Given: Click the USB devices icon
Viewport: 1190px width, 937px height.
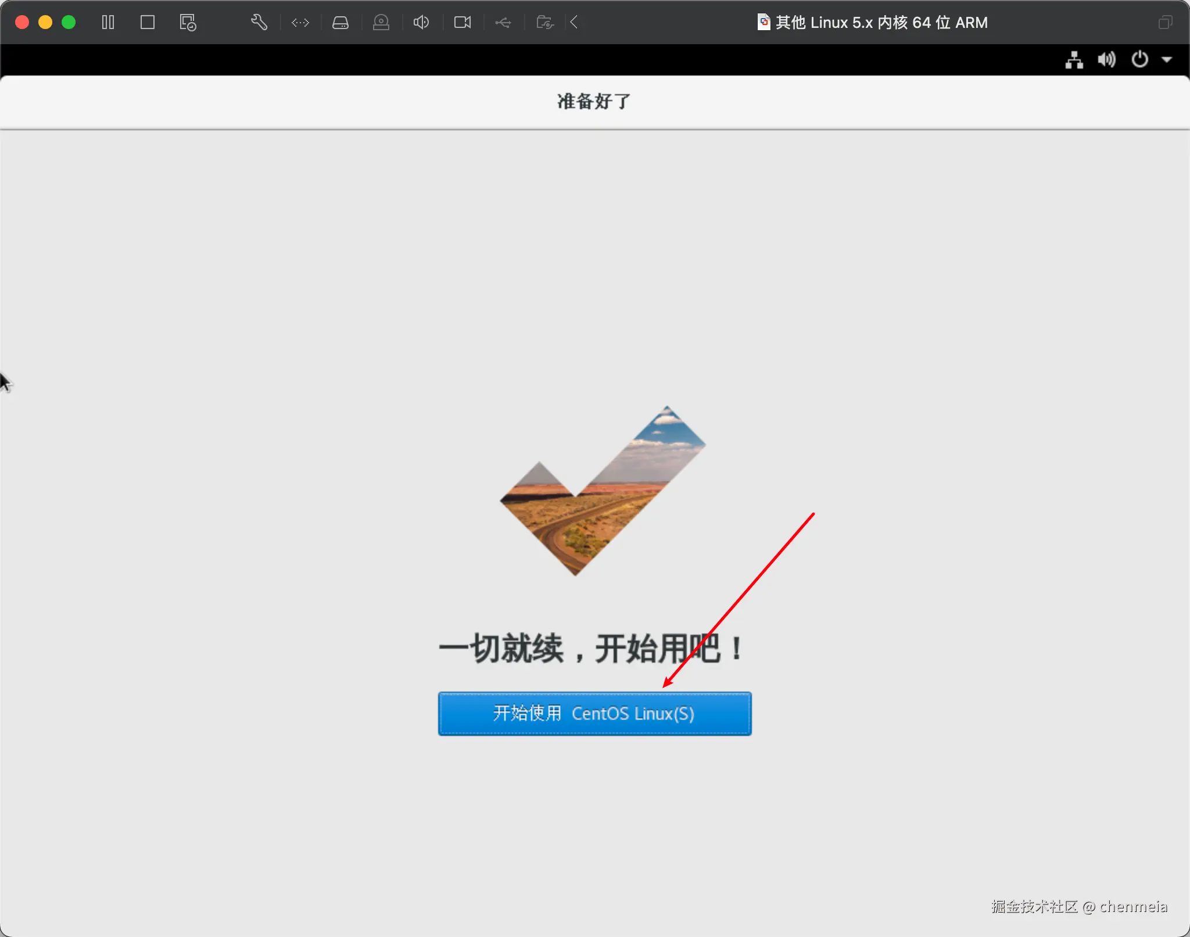Looking at the screenshot, I should [x=503, y=22].
